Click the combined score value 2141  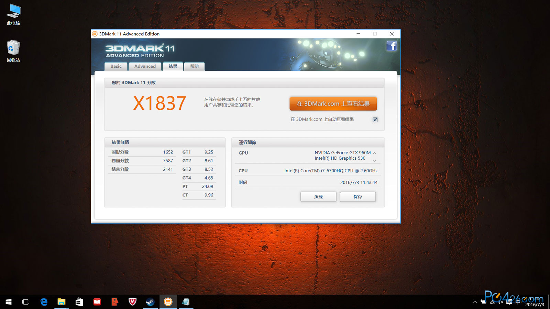tap(168, 169)
